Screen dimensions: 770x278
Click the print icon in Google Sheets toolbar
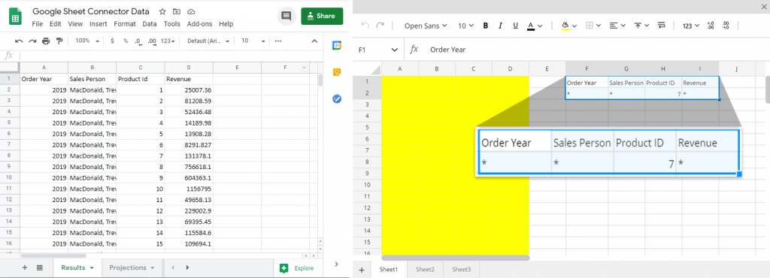(46, 41)
